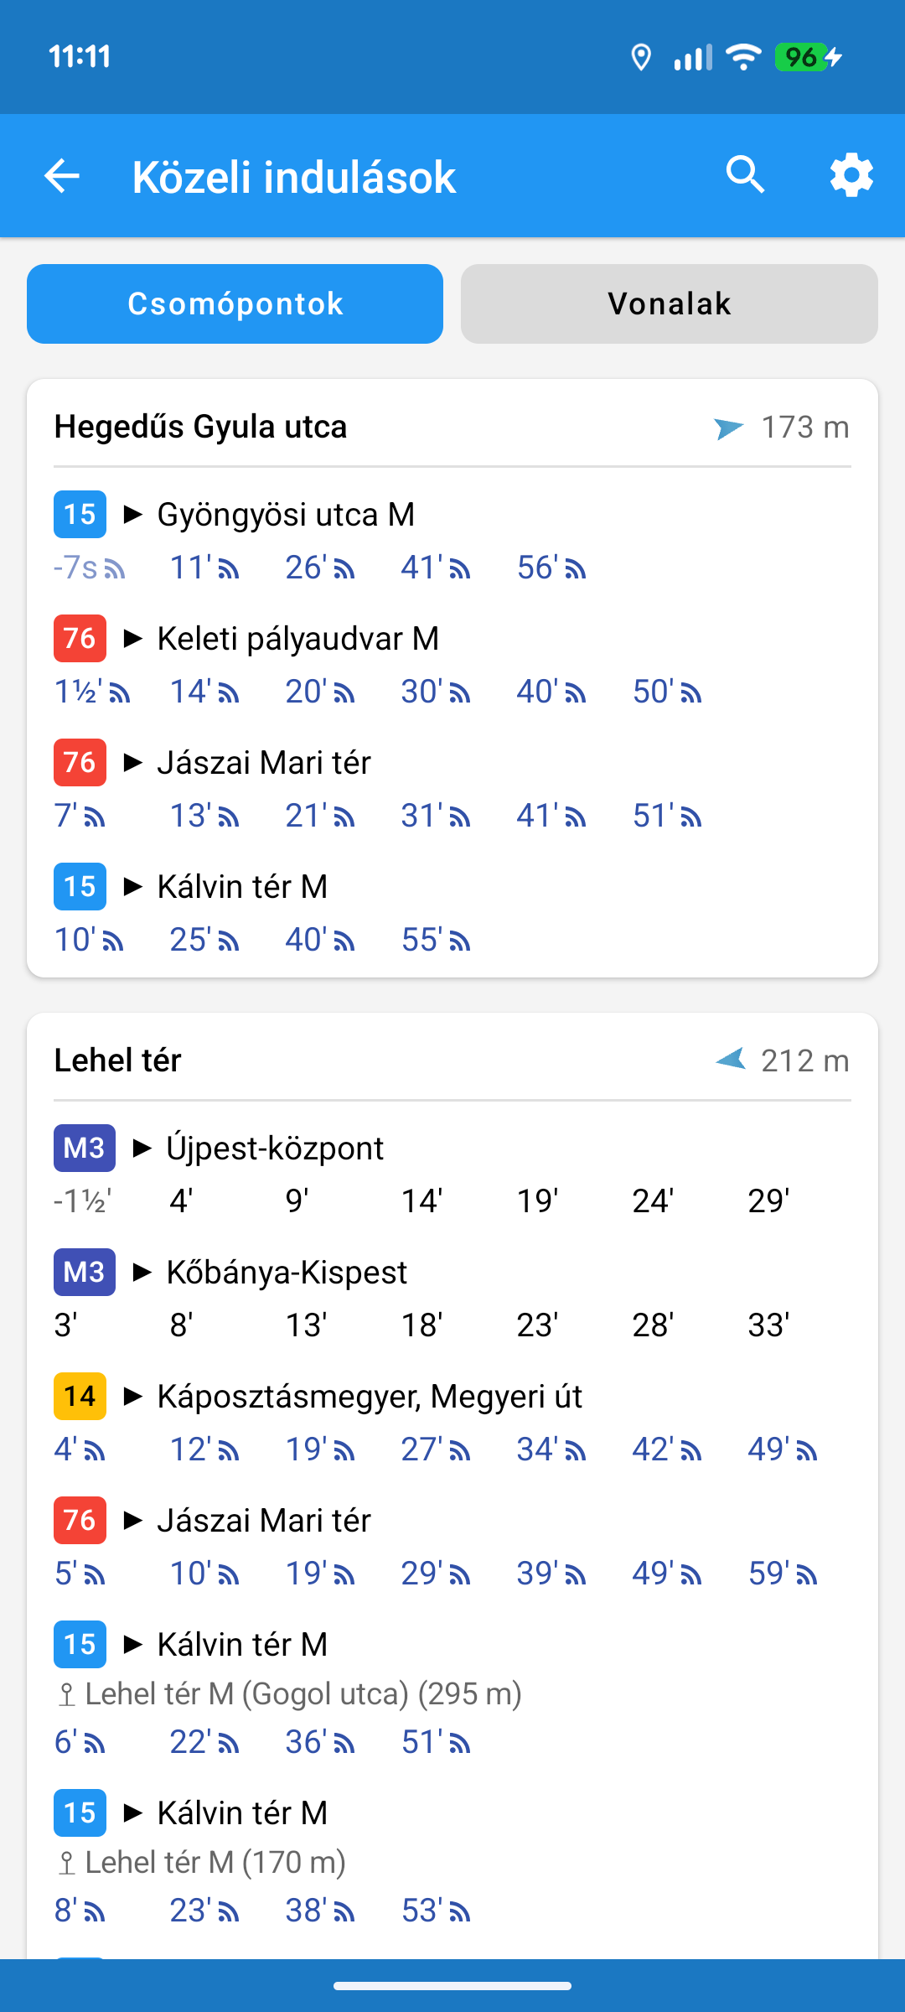
Task: Open the Lehel tér stop header
Action: (x=118, y=1060)
